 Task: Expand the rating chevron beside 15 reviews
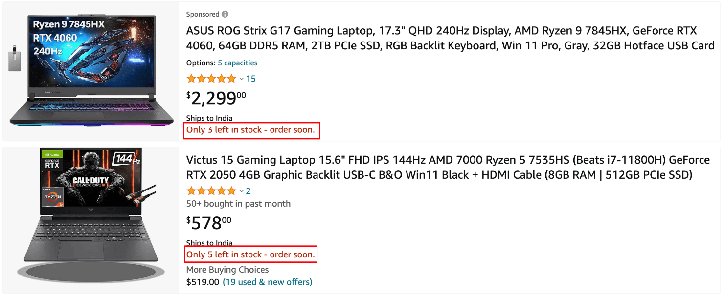(x=241, y=79)
